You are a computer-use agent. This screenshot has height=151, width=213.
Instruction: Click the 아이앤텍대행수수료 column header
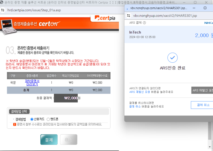click(97, 75)
